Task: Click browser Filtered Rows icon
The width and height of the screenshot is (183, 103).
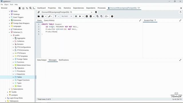Action: (27, 8)
